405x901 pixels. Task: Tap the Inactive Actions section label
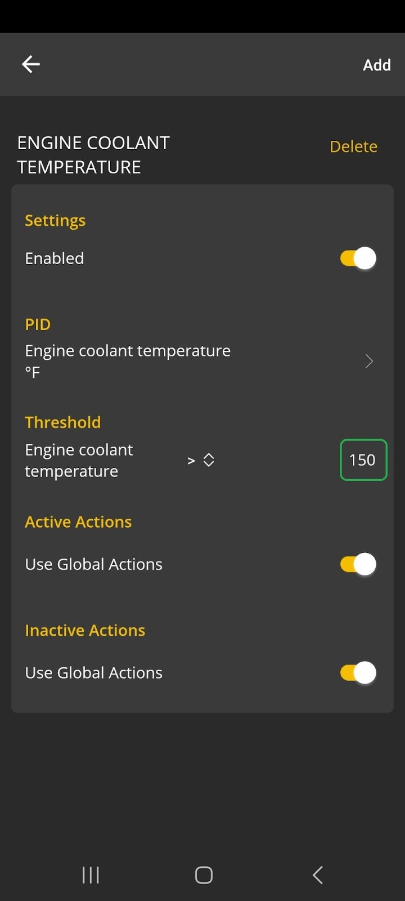pos(84,630)
